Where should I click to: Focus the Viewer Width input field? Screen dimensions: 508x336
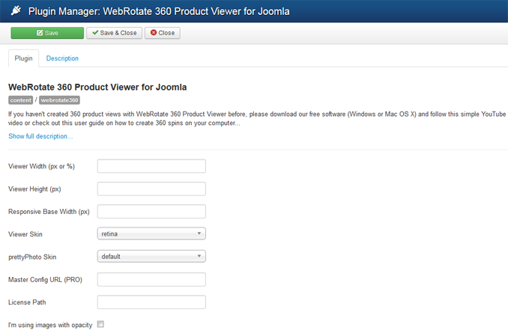click(151, 166)
